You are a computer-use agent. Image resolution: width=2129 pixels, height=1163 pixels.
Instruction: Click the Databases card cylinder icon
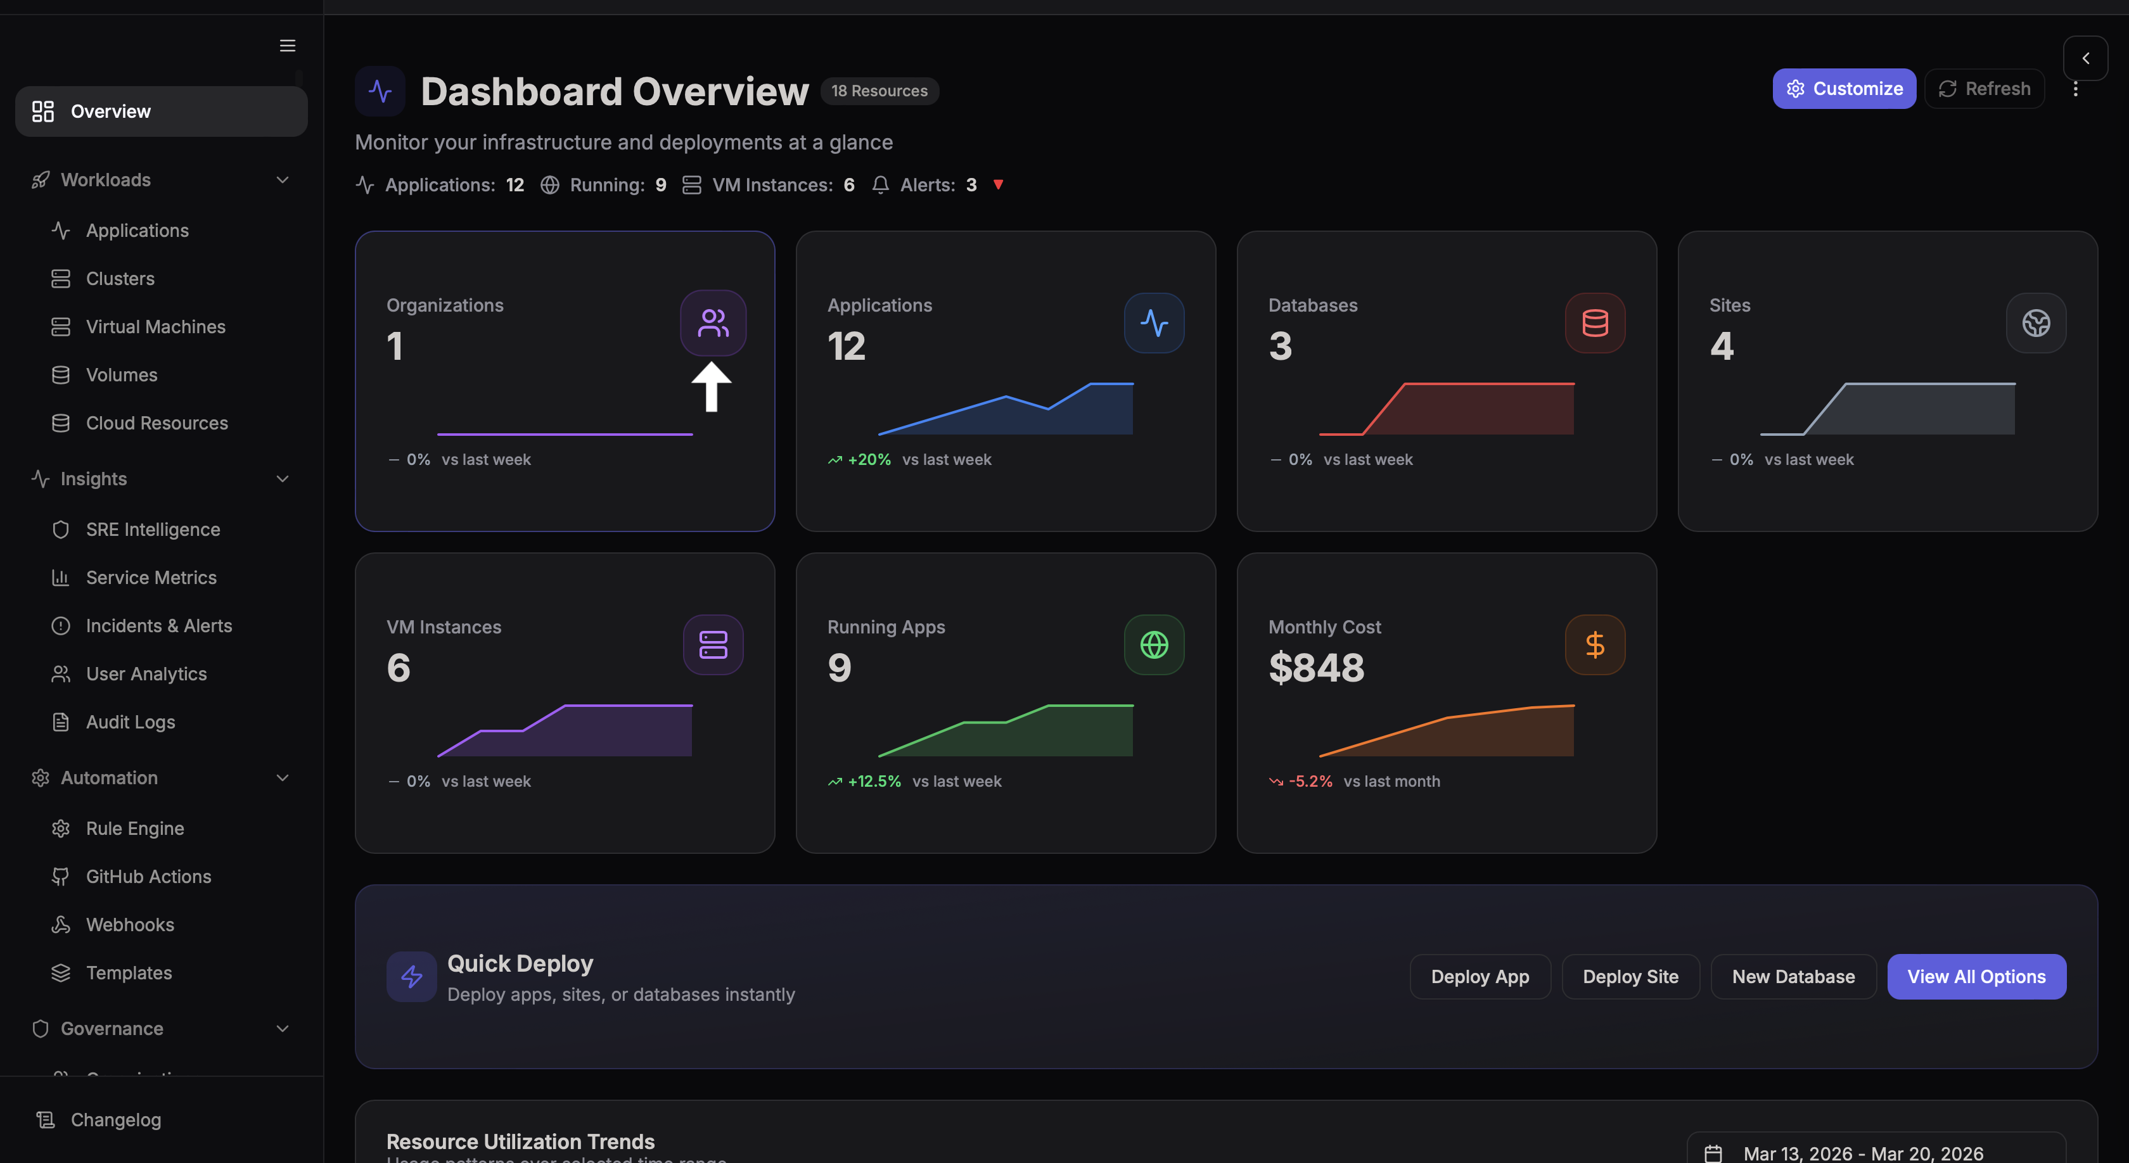click(x=1594, y=323)
